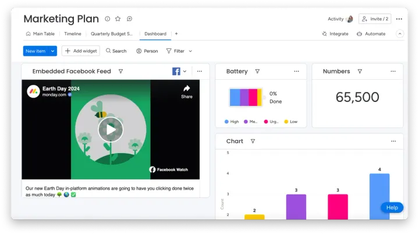Toggle the High legend item
Viewport: 419px width, 234px height.
click(x=232, y=122)
